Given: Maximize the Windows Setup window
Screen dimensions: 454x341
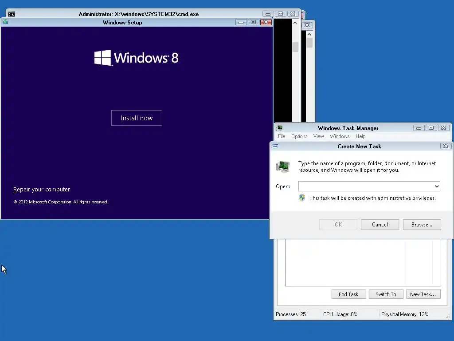Looking at the screenshot, I should 253,22.
